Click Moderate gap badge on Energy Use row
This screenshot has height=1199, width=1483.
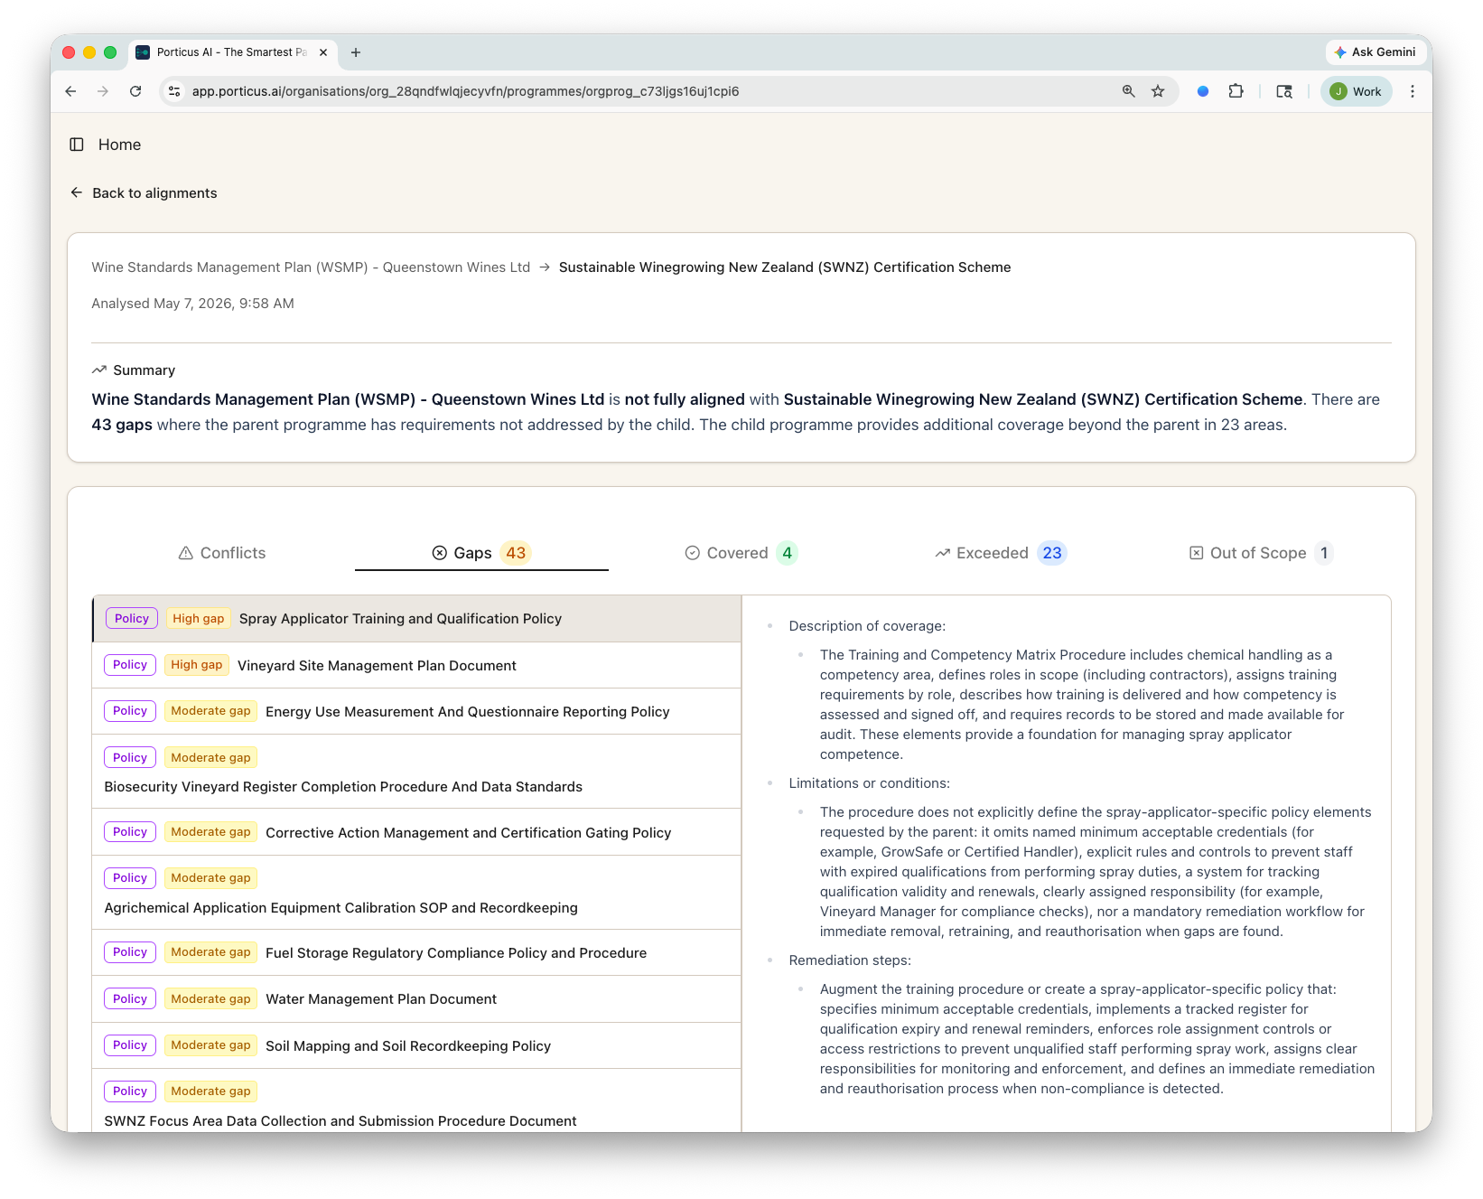[x=210, y=711]
